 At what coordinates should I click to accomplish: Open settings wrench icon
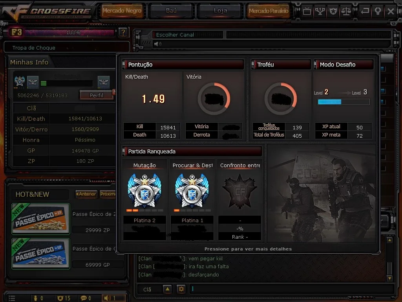coord(378,11)
